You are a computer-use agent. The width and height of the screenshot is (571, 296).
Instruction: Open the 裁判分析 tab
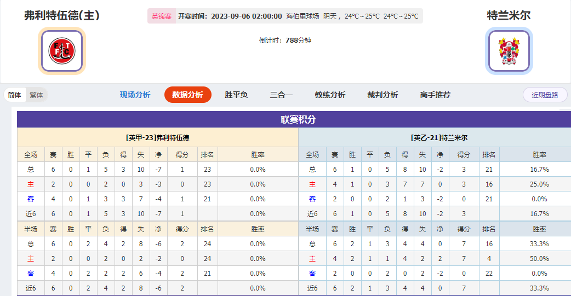(382, 95)
